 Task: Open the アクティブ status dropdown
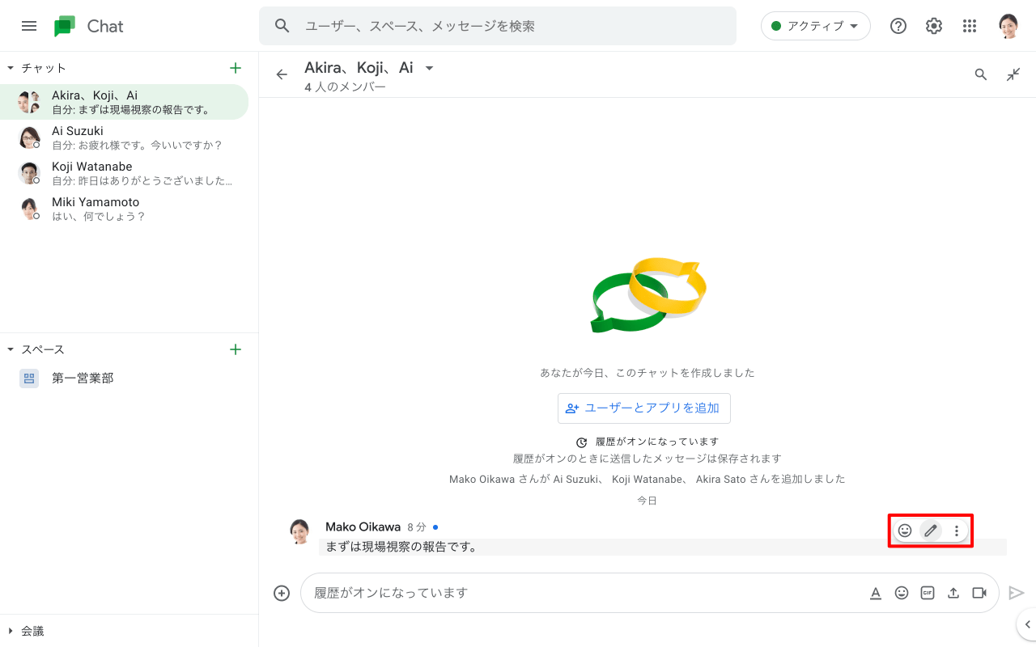815,26
